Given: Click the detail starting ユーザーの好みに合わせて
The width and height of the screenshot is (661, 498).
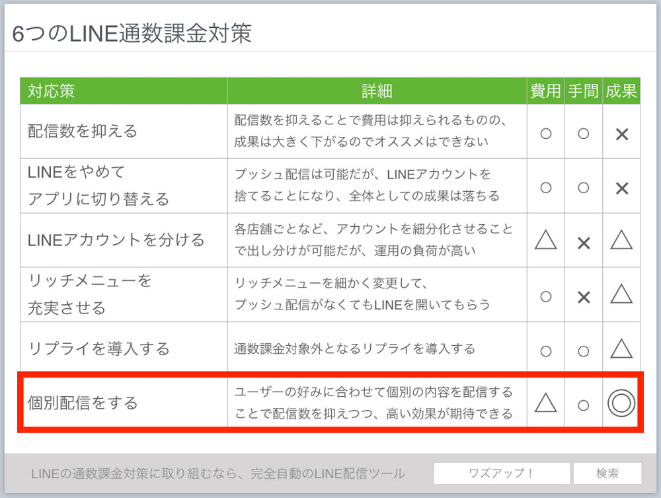Looking at the screenshot, I should (373, 403).
